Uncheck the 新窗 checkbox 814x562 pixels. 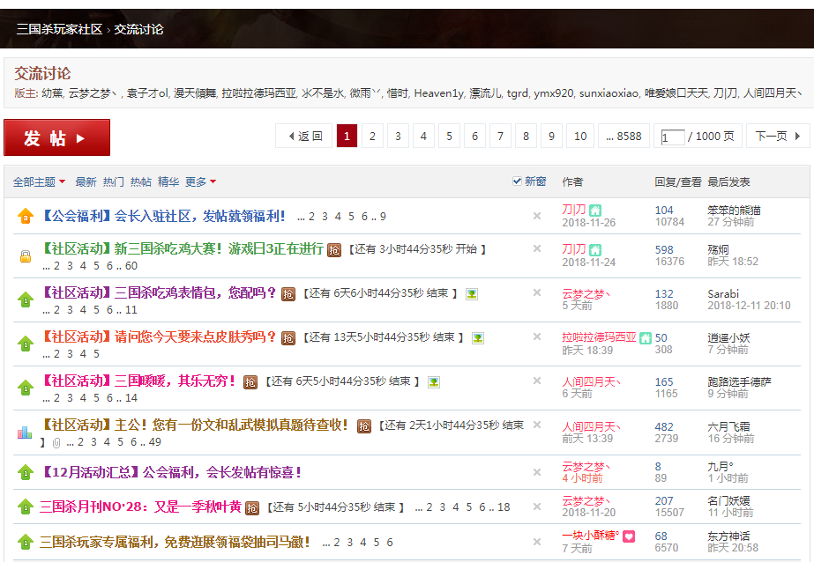coord(518,180)
